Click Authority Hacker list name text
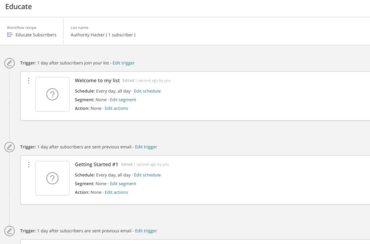 103,35
